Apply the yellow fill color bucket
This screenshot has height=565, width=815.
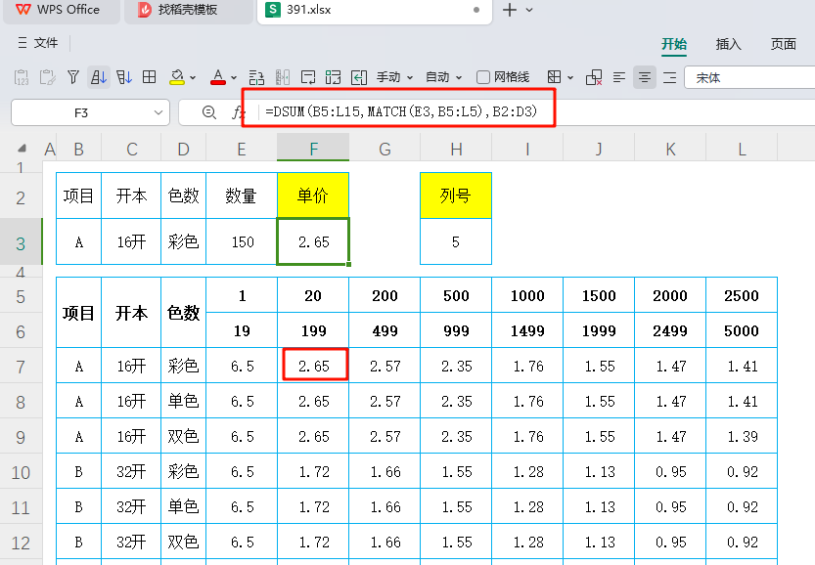(x=177, y=77)
